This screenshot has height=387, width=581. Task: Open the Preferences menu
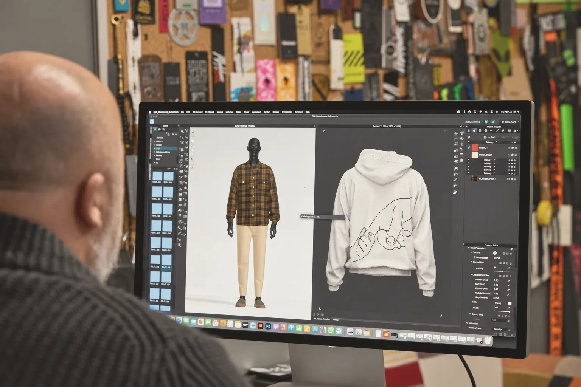[x=287, y=112]
